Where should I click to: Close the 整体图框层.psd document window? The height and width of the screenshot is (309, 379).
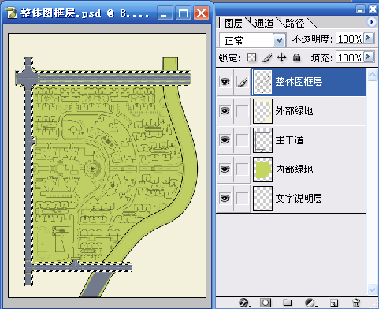tap(202, 13)
